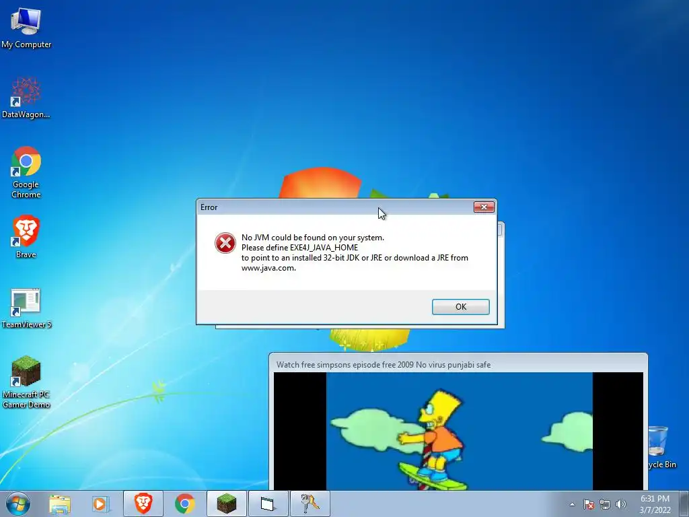Switch to the blank window taskbar button
Image resolution: width=689 pixels, height=517 pixels.
(x=268, y=504)
